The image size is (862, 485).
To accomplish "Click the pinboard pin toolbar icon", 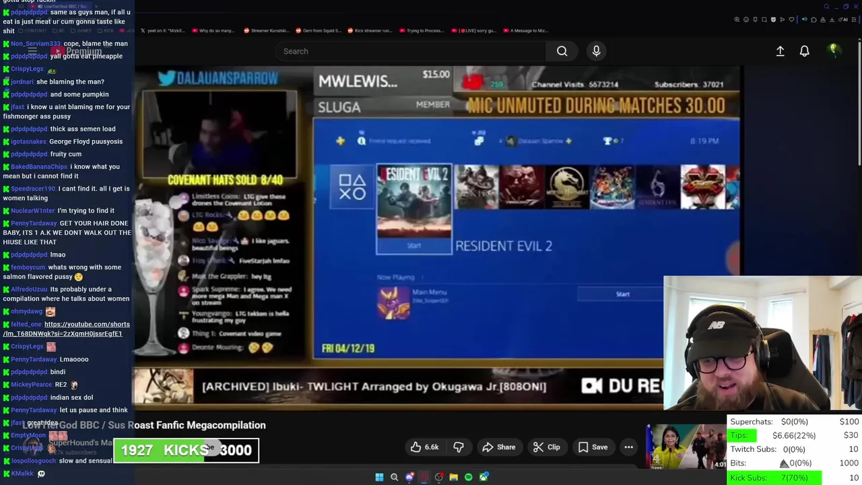I will [x=755, y=20].
